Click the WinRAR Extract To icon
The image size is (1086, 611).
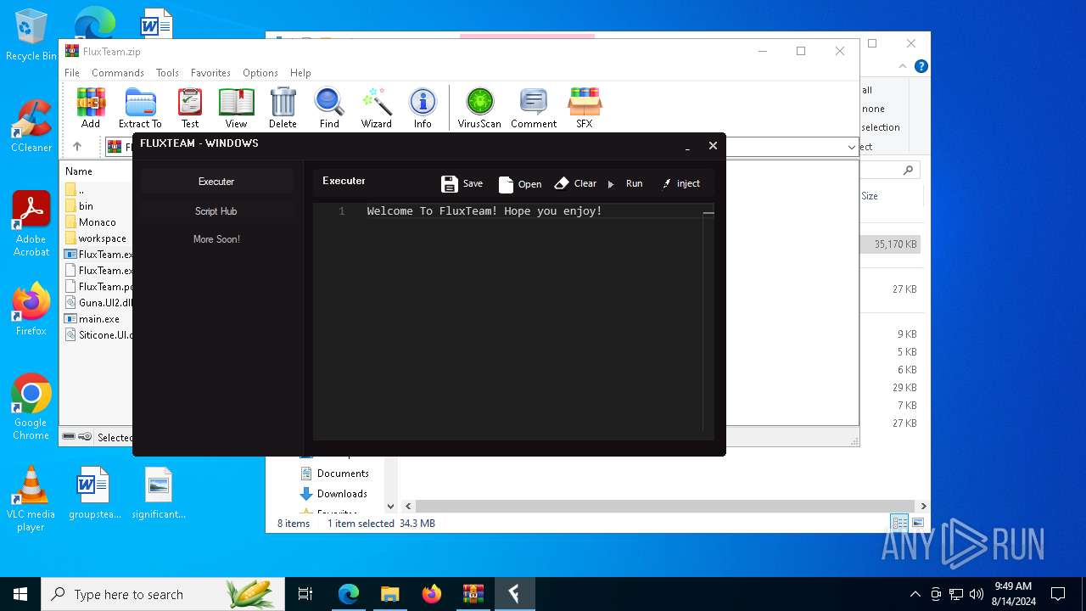(x=140, y=108)
